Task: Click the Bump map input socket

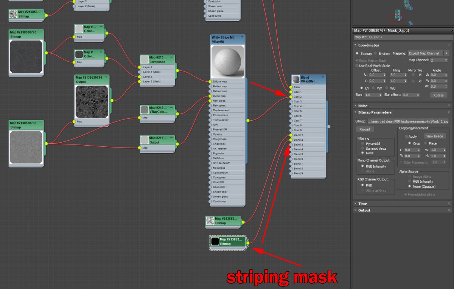Action: coord(210,96)
